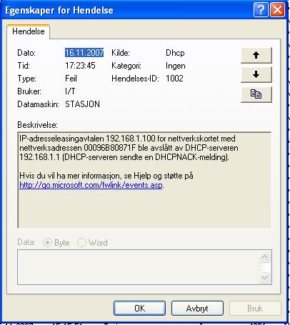
Task: Click the type value Feil
Action: [71, 79]
